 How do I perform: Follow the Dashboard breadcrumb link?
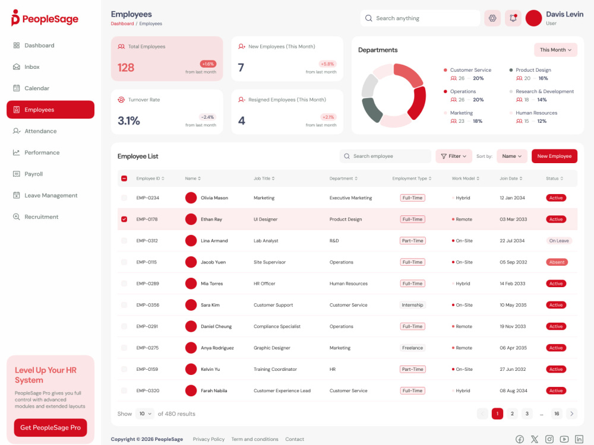tap(122, 24)
